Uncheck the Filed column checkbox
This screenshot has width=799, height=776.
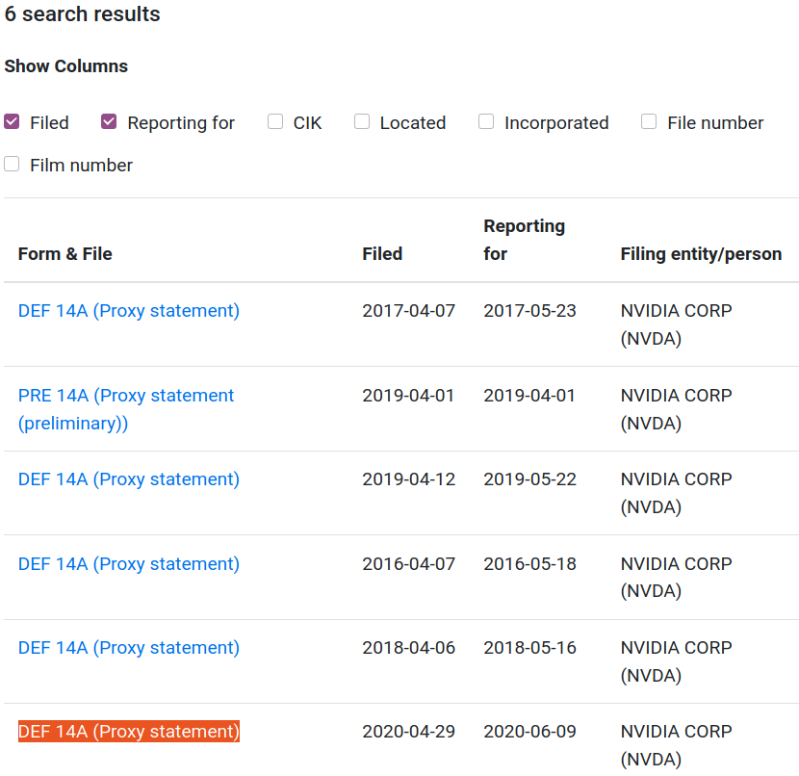[x=13, y=122]
